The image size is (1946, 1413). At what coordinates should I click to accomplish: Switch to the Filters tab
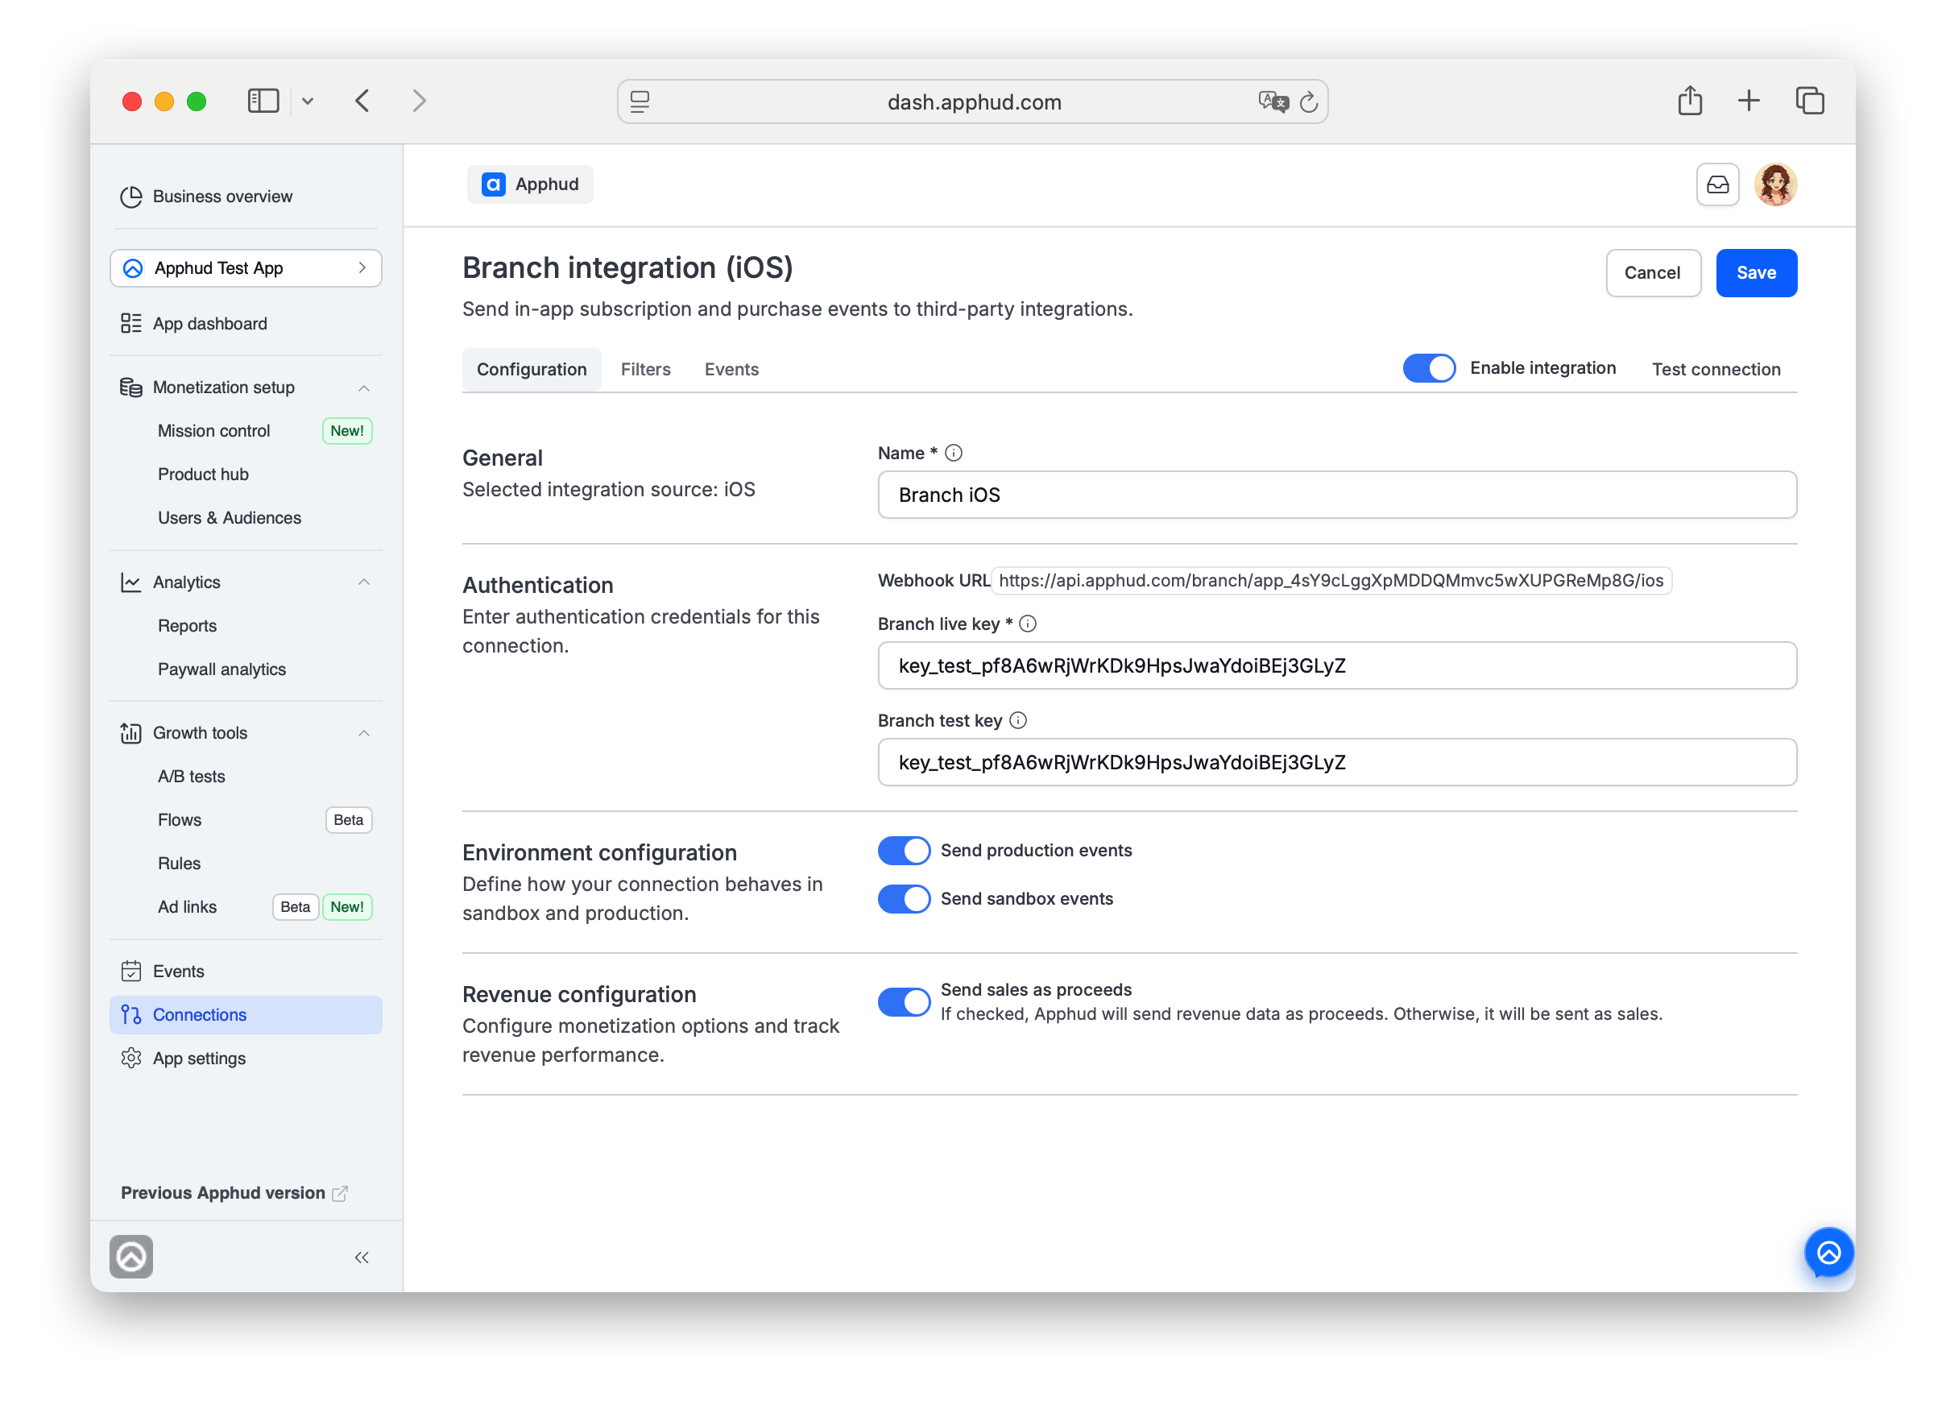pyautogui.click(x=645, y=369)
